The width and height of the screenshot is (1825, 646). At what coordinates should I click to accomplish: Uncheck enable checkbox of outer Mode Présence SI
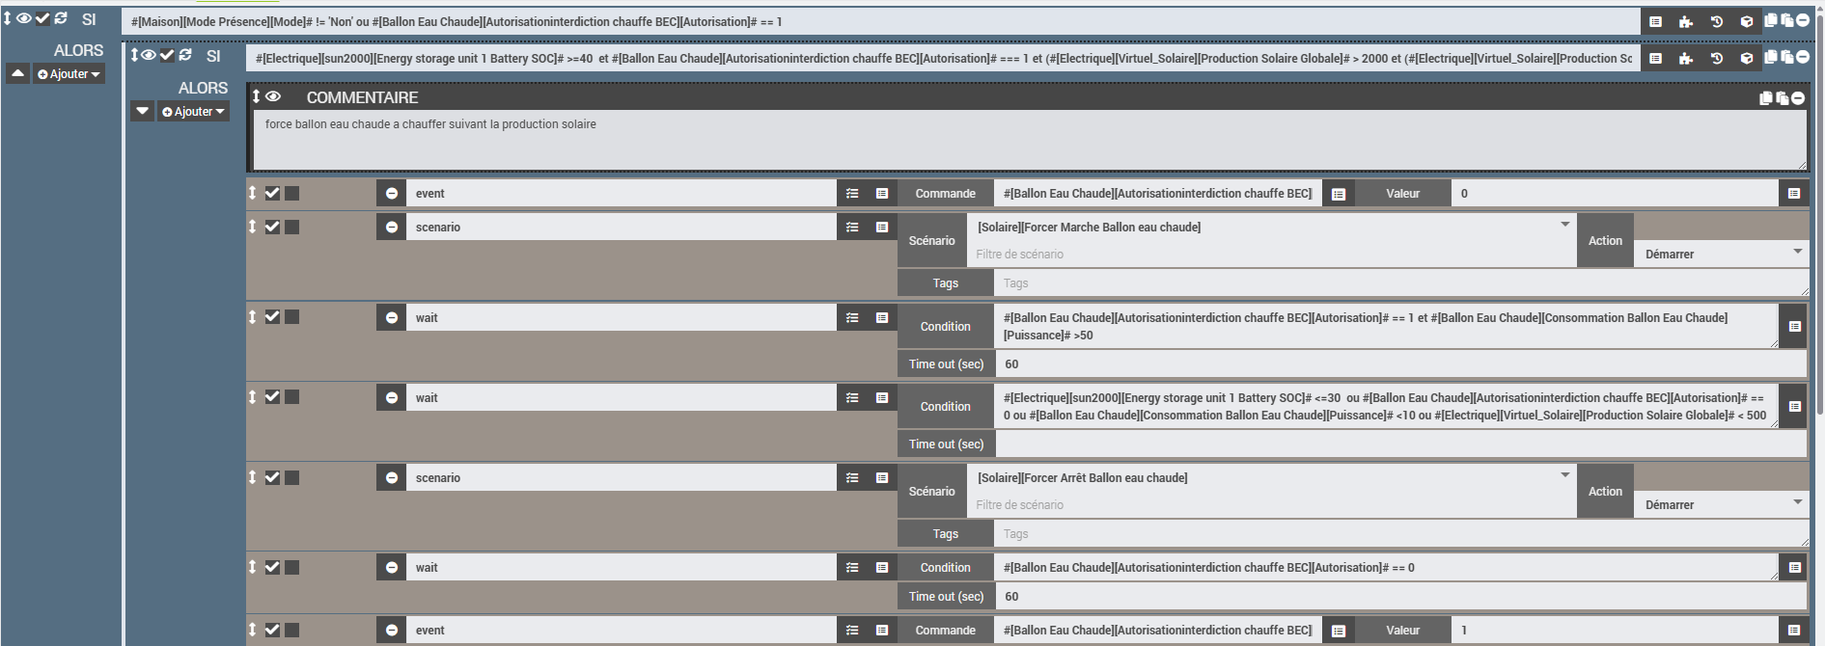click(42, 18)
